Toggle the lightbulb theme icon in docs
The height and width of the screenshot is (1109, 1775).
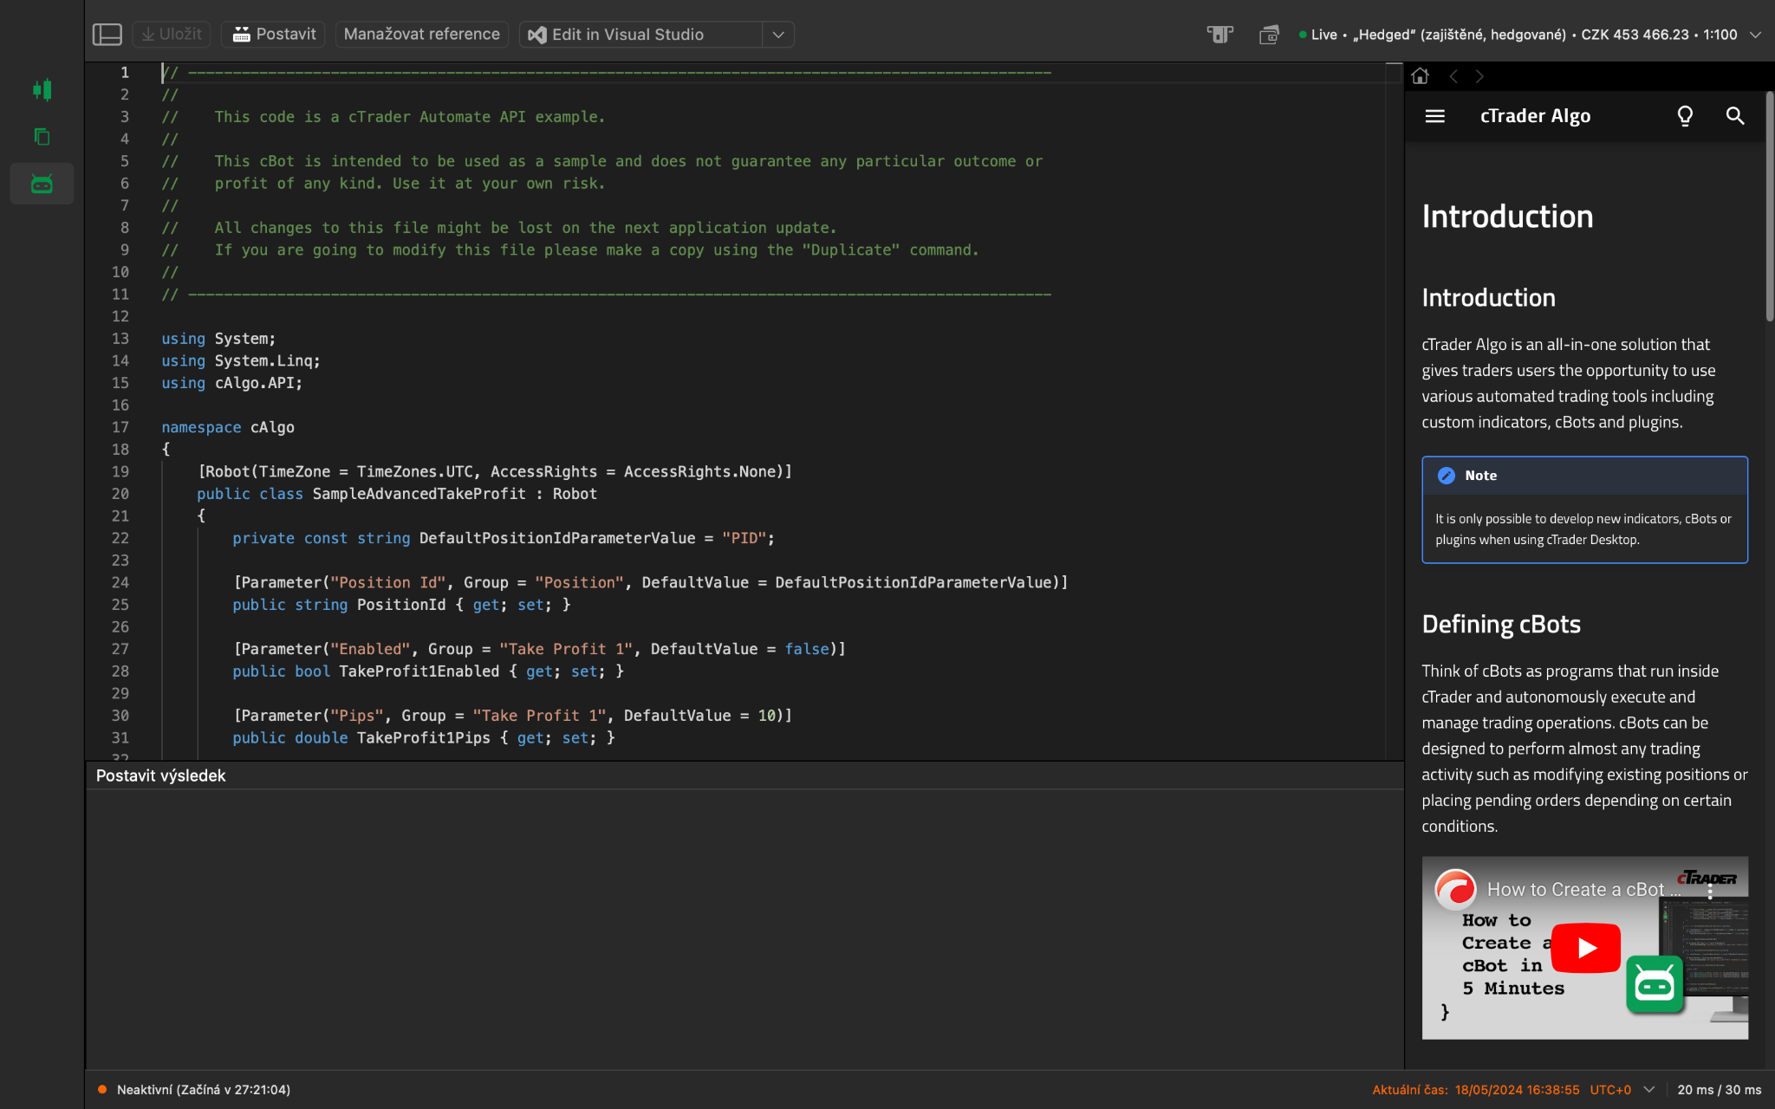(x=1685, y=116)
